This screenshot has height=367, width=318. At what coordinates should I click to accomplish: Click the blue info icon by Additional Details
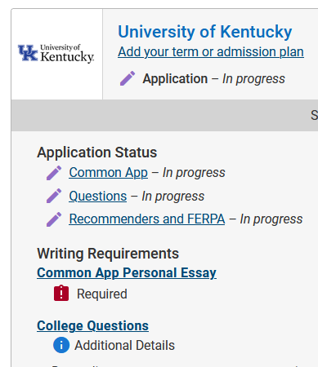click(x=61, y=345)
